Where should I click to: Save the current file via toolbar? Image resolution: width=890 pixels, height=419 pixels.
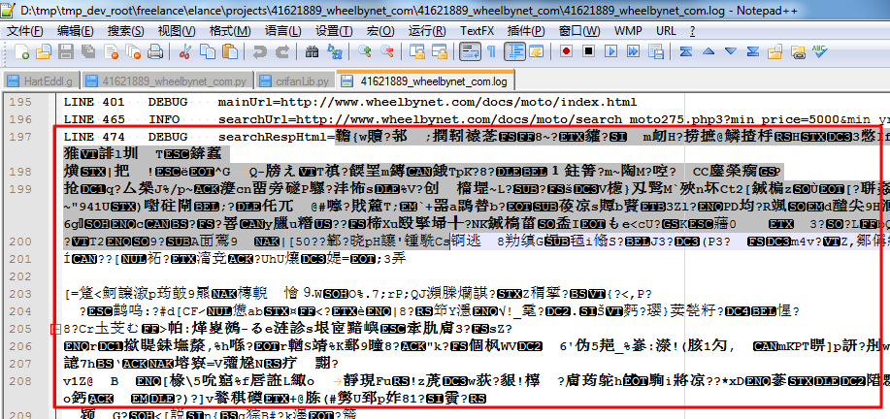click(66, 51)
